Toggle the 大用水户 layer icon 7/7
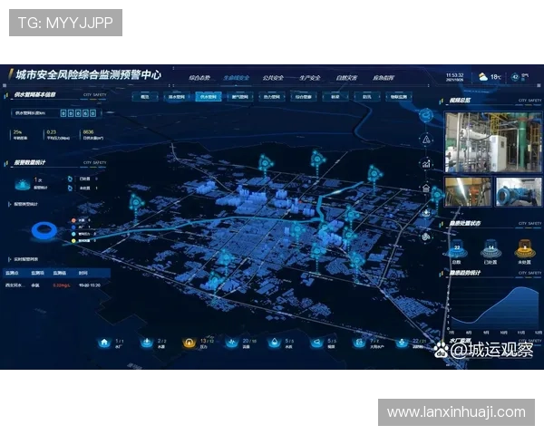Viewport: 544px width, 435px height. (x=359, y=343)
